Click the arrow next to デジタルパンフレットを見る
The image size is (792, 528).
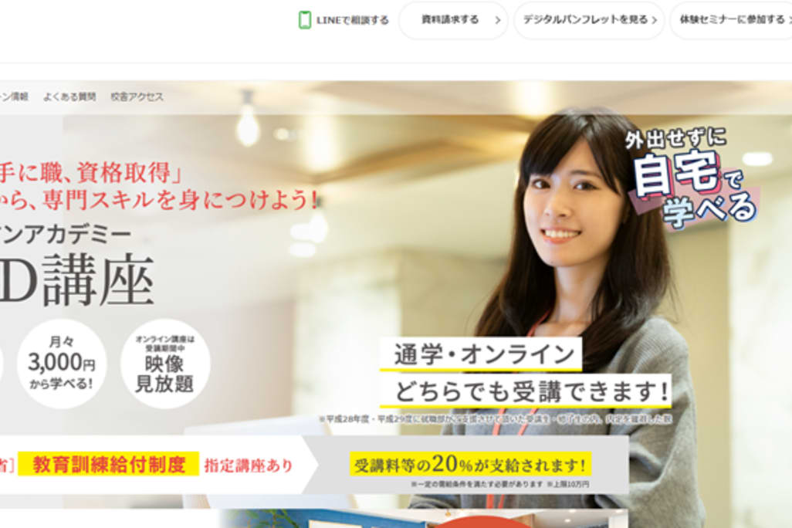[655, 21]
